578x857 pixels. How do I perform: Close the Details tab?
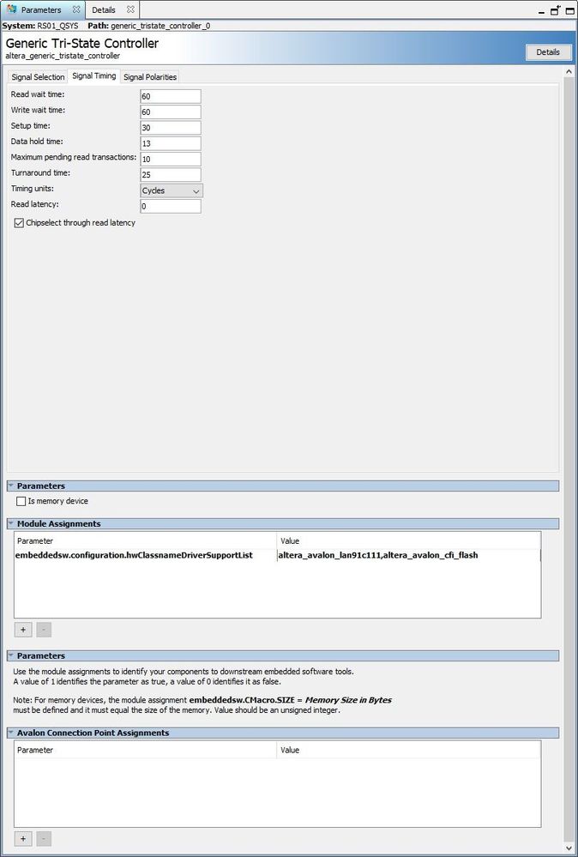click(130, 9)
